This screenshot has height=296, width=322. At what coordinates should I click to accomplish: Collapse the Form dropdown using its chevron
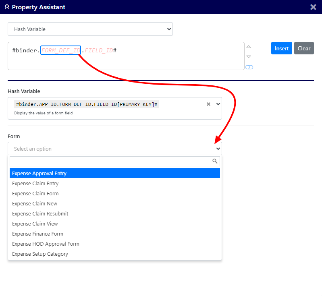218,149
